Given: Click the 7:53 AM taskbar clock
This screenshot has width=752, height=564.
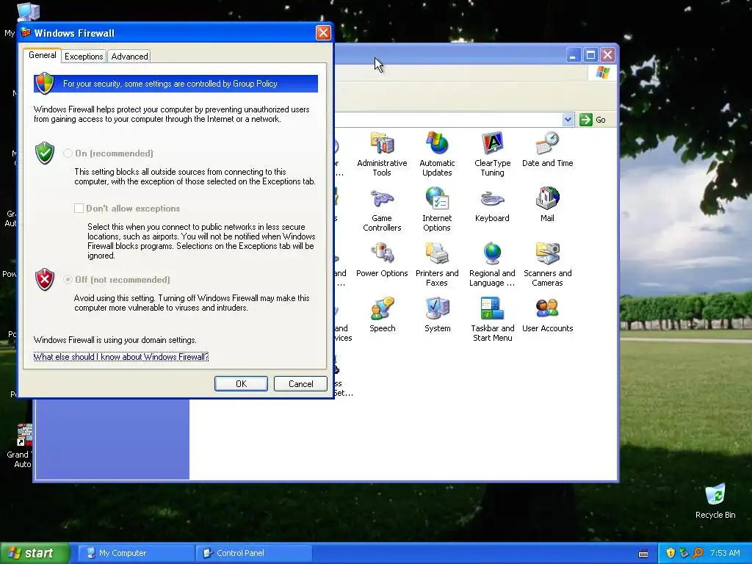Looking at the screenshot, I should (x=725, y=553).
